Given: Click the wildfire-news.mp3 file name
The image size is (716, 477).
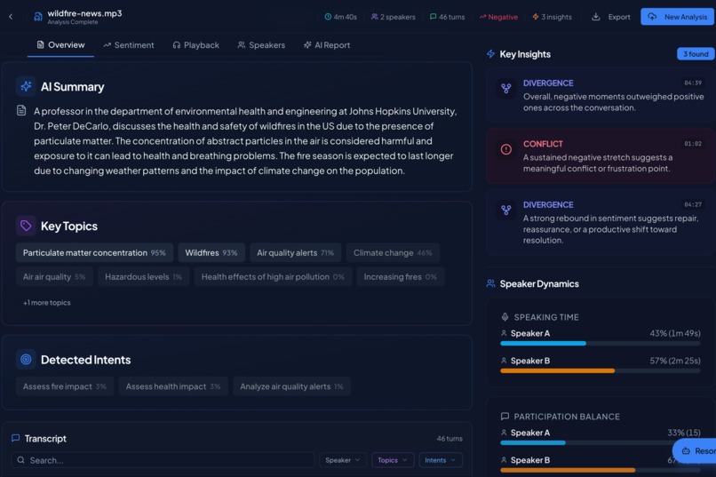Looking at the screenshot, I should (84, 13).
